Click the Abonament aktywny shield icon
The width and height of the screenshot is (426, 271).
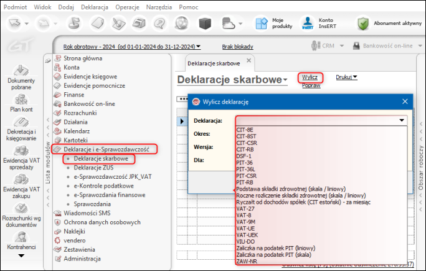point(363,24)
